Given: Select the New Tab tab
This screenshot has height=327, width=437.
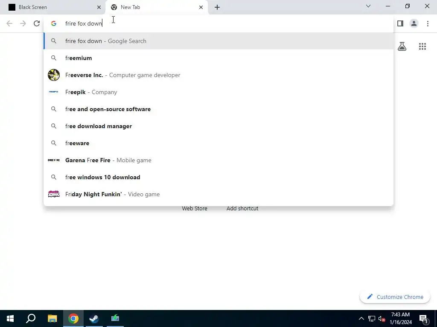Looking at the screenshot, I should [157, 7].
